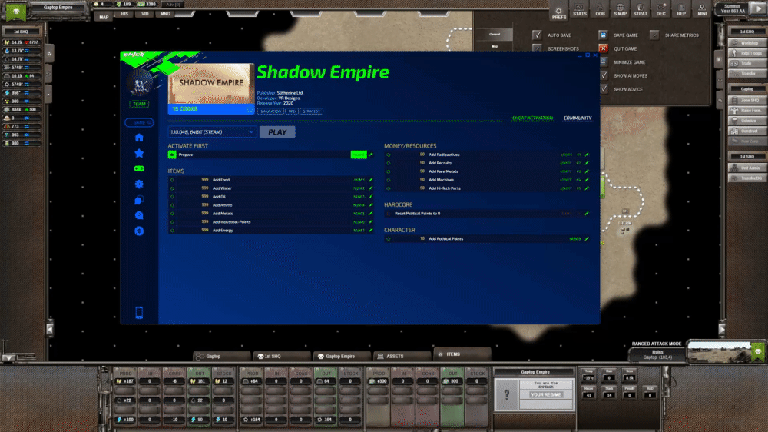This screenshot has height=432, width=768.
Task: Toggle the Show AI Moves checkbox
Action: (x=604, y=75)
